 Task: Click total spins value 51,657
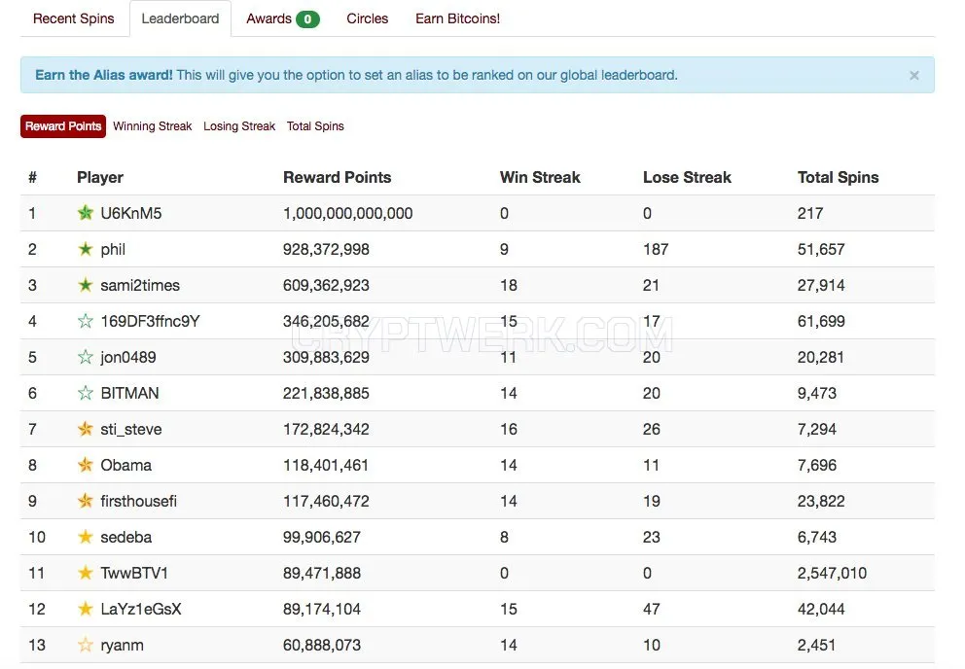(821, 249)
